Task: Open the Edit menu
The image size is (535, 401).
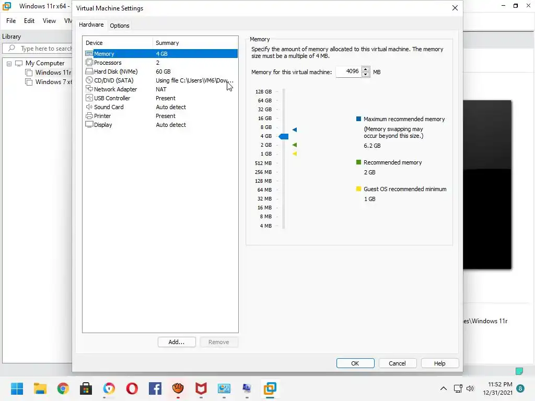Action: coord(29,21)
